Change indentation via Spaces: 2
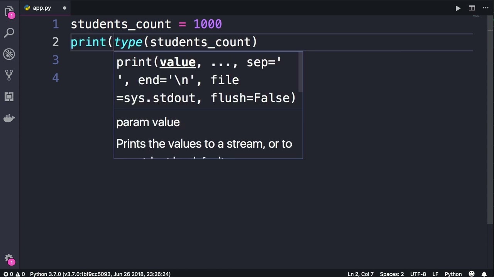Viewport: 494px width, 277px height. [x=392, y=274]
